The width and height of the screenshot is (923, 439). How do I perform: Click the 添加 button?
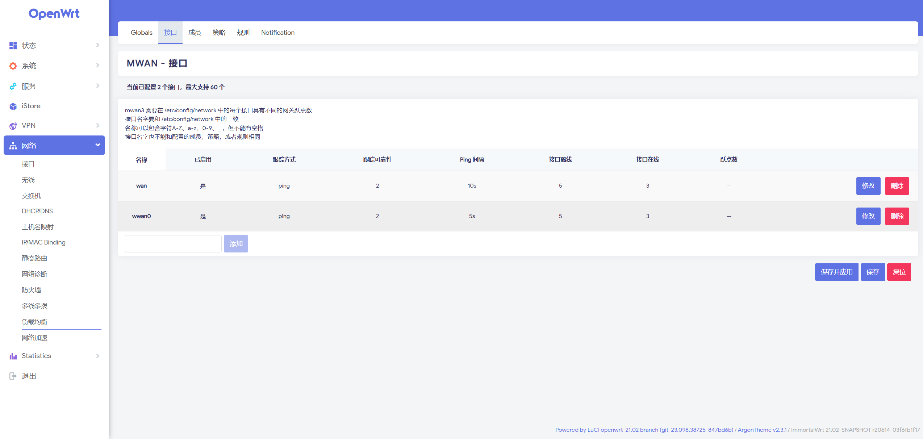(236, 244)
